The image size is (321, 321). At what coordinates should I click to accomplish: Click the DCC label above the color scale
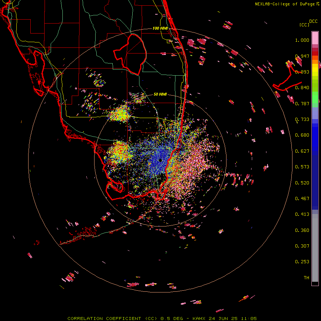tap(313, 21)
